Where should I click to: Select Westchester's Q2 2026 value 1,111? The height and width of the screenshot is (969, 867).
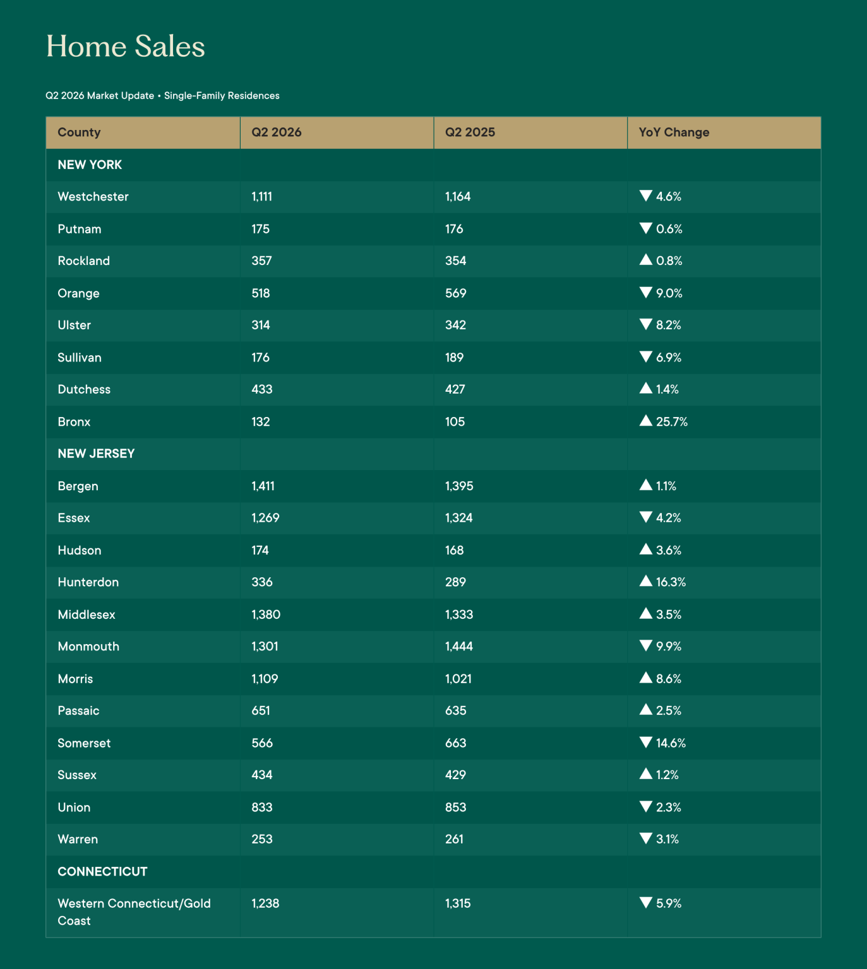262,197
